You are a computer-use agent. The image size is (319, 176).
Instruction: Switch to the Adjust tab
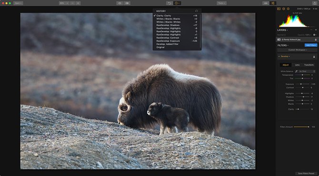click(x=285, y=65)
